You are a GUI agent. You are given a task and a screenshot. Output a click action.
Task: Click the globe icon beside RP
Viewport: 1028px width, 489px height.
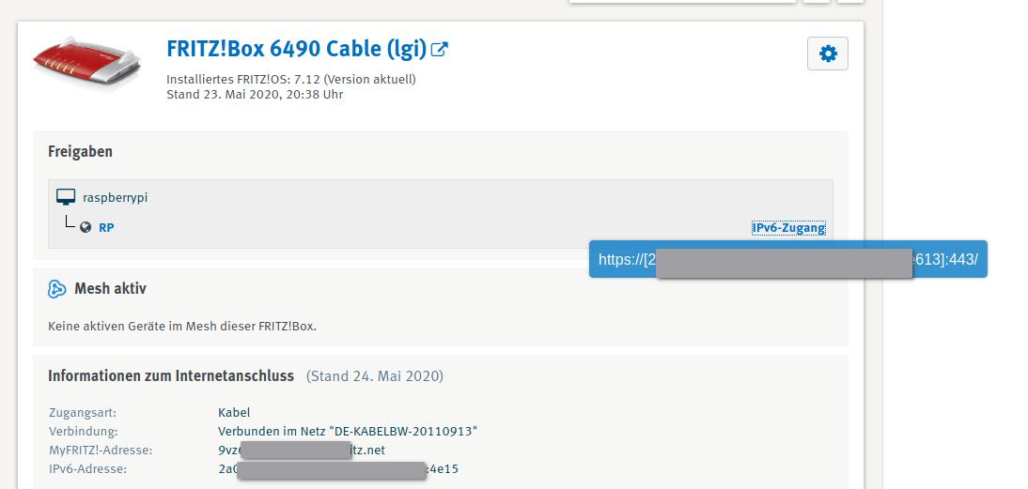click(x=86, y=227)
